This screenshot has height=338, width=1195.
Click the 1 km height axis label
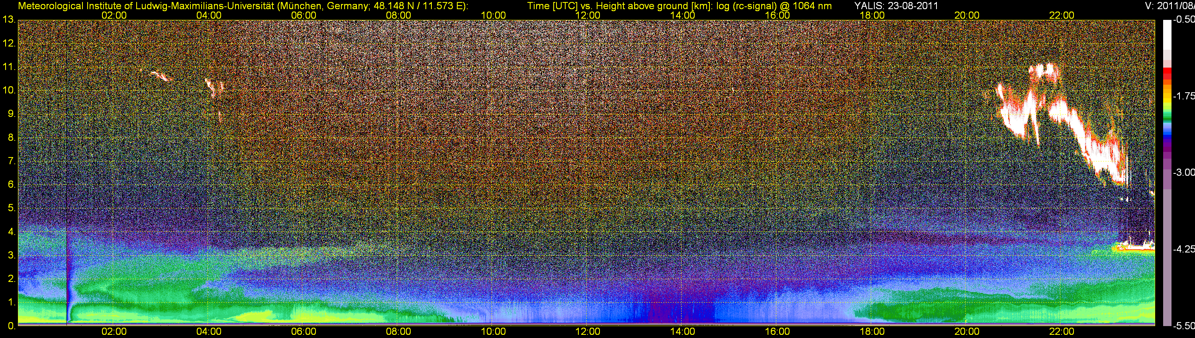[x=11, y=303]
